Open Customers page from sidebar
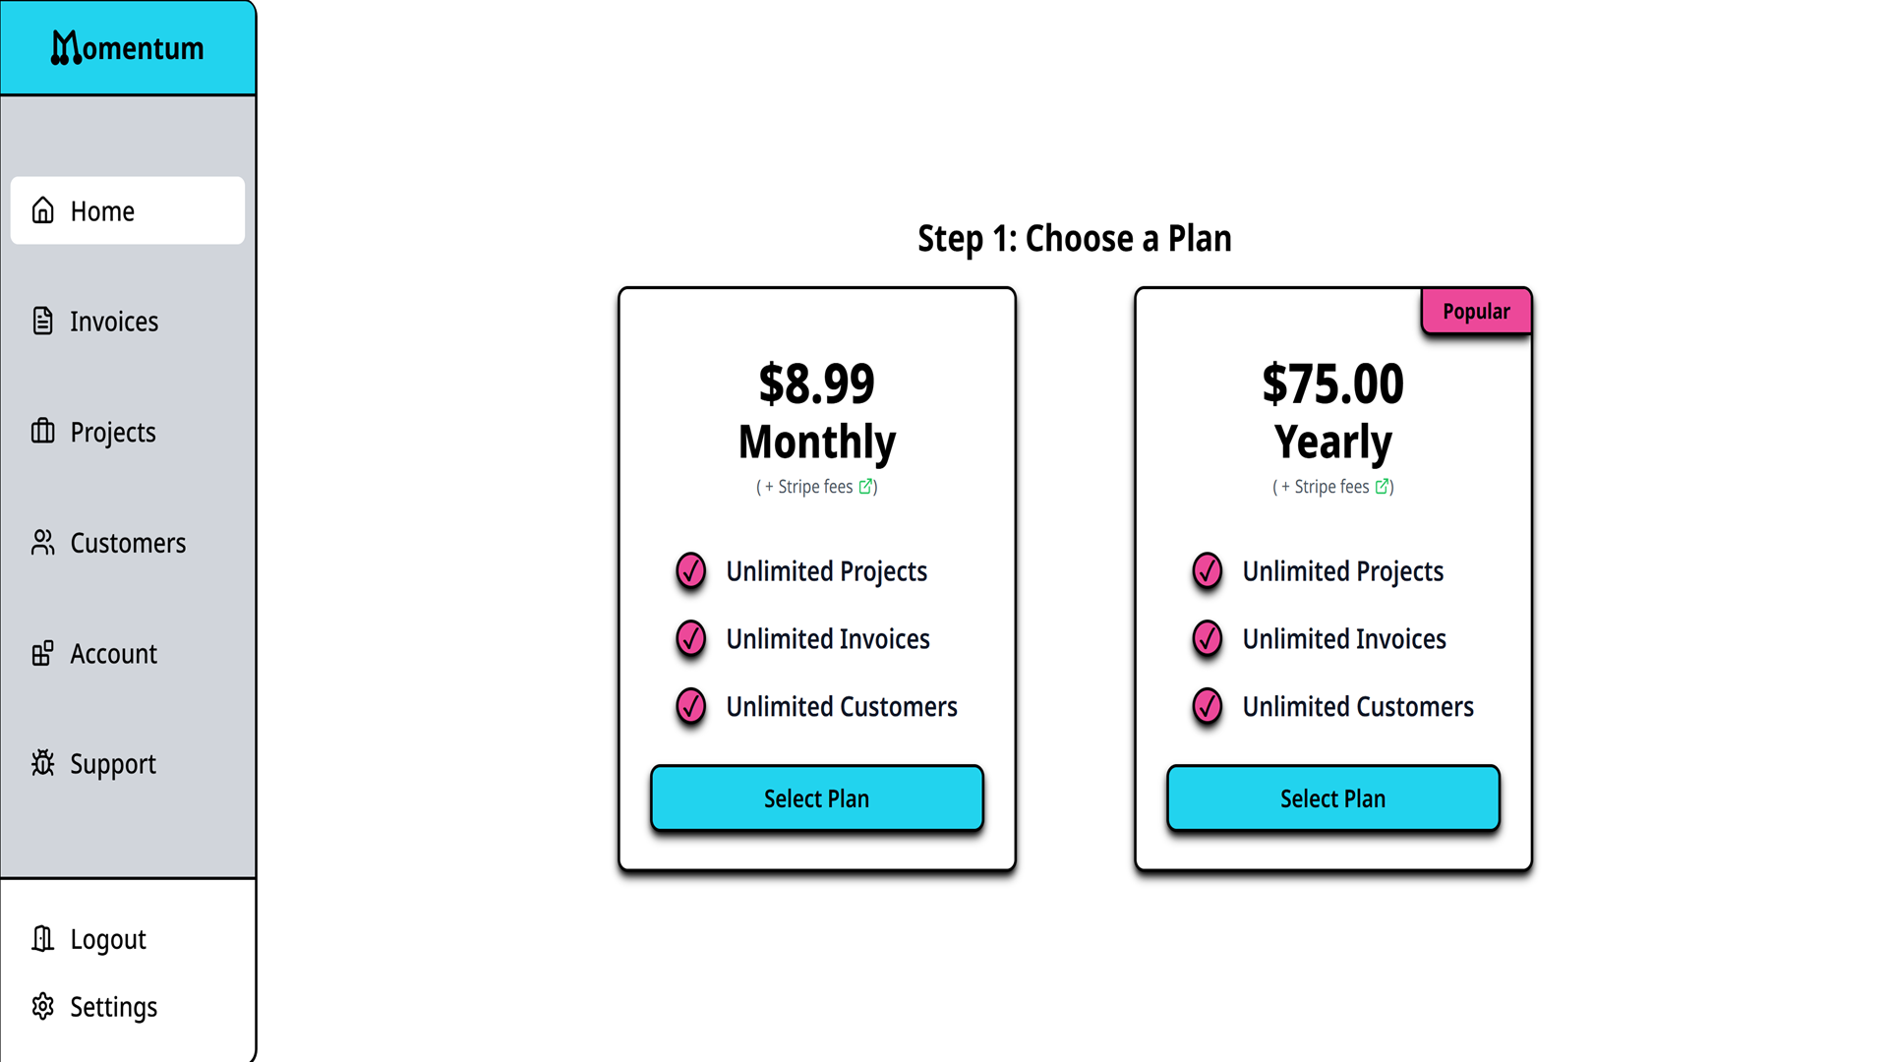 coord(128,543)
